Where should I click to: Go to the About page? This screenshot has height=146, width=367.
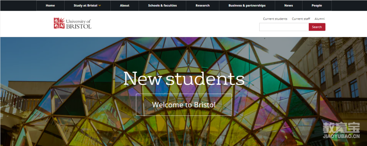tap(124, 6)
